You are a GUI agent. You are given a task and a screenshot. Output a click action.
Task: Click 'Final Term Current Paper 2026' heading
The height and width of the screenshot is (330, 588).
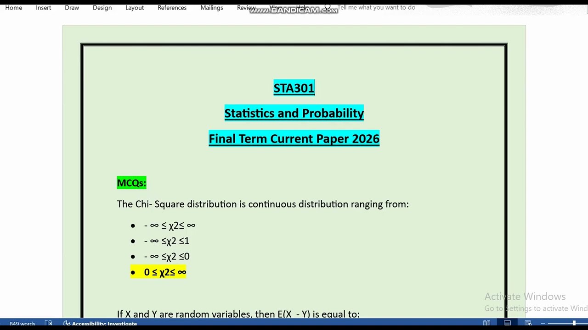294,138
